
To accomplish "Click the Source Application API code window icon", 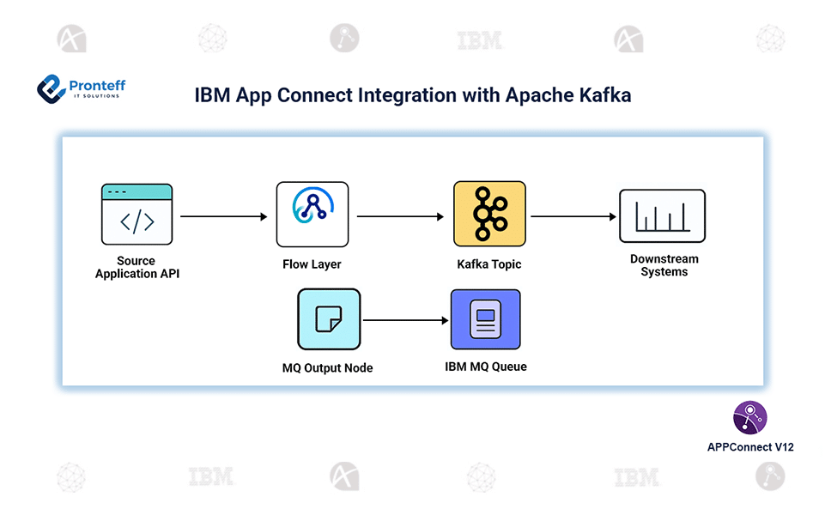I will click(x=136, y=215).
